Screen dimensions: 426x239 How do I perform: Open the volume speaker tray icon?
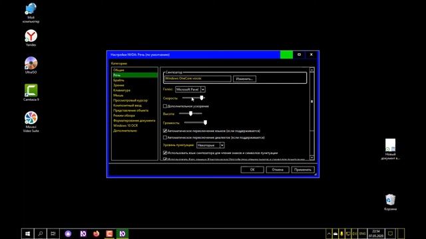pos(355,234)
